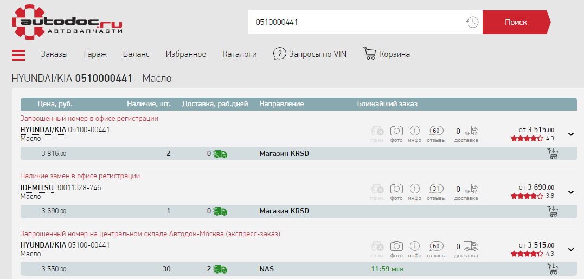Click green delivery truck in NAS row
The image size is (584, 279).
(x=220, y=269)
